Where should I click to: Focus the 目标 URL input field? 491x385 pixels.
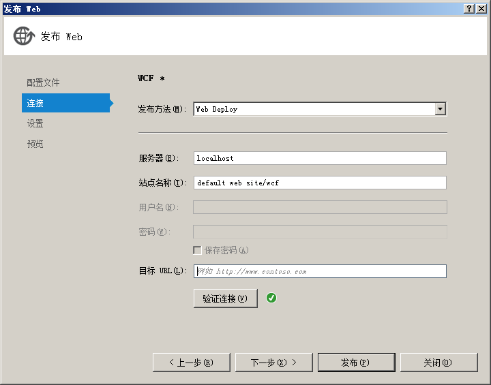(320, 271)
